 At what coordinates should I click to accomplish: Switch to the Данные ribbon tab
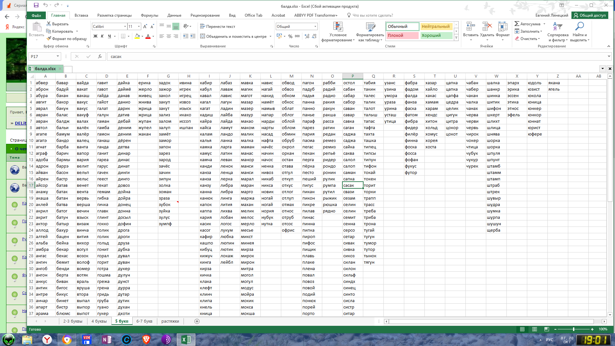(174, 15)
